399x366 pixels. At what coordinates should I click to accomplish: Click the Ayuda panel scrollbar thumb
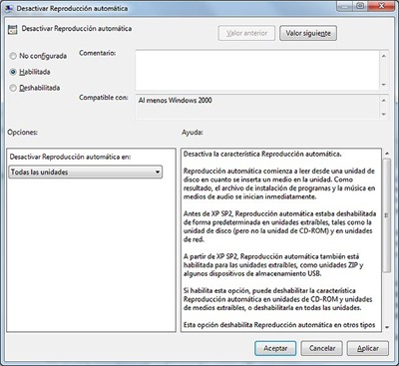click(x=386, y=215)
